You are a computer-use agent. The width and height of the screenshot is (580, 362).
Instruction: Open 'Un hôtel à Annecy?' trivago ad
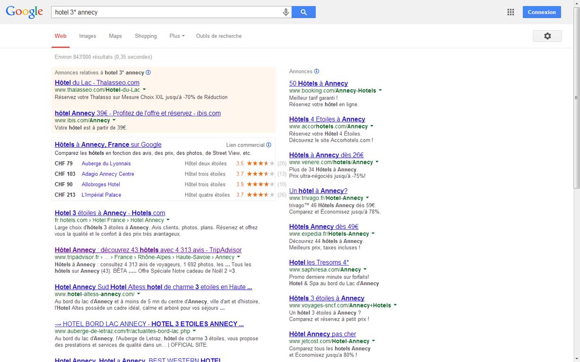318,191
